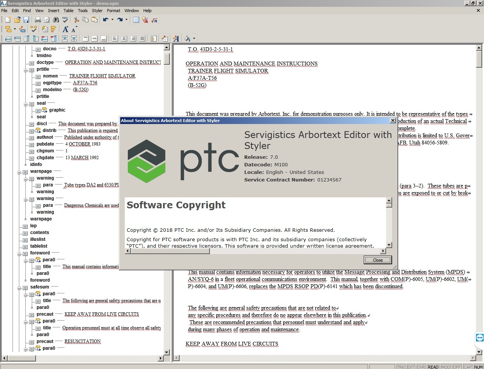The image size is (484, 369).
Task: Click the 'KEEP AWAY FROM LIVE CIRCUITS' heading in document
Action: 232,344
